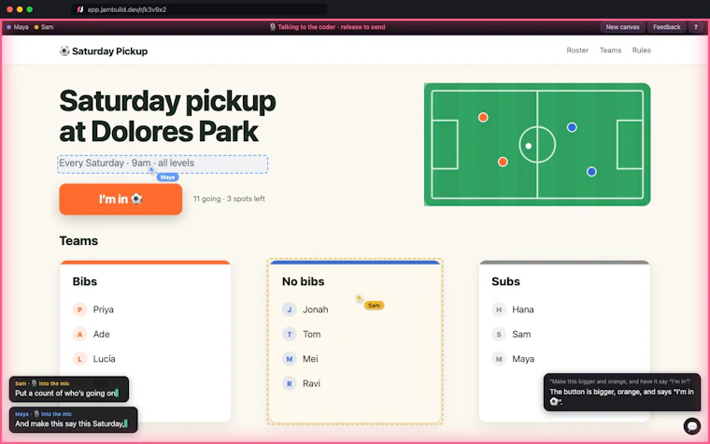Click the lower blue player dot on the pitch
The width and height of the screenshot is (710, 444).
tap(591, 172)
